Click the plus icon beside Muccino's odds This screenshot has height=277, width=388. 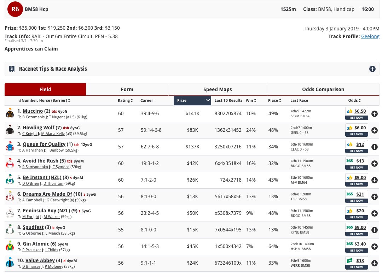[375, 114]
